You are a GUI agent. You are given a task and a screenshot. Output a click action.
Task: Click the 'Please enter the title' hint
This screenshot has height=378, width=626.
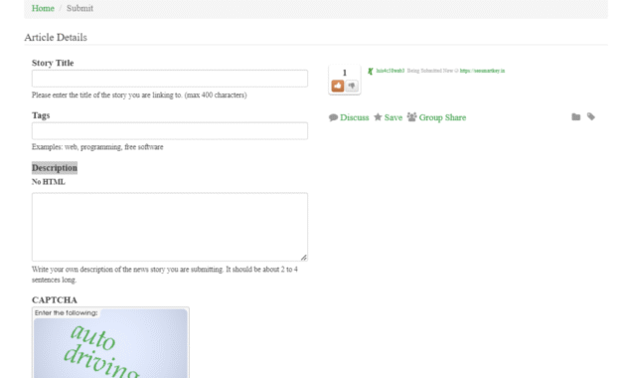[x=139, y=95]
